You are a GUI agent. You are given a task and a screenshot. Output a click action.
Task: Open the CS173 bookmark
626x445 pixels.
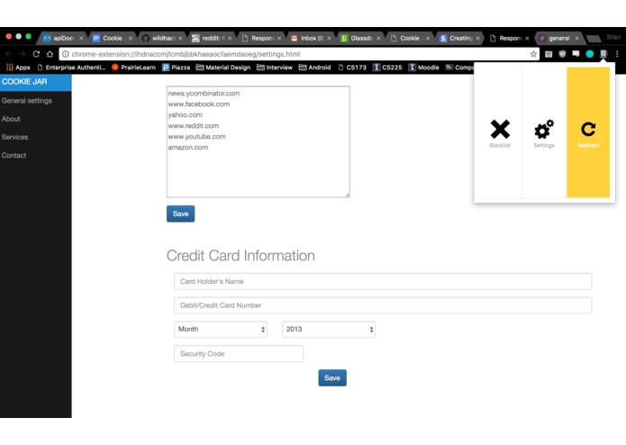(x=352, y=68)
